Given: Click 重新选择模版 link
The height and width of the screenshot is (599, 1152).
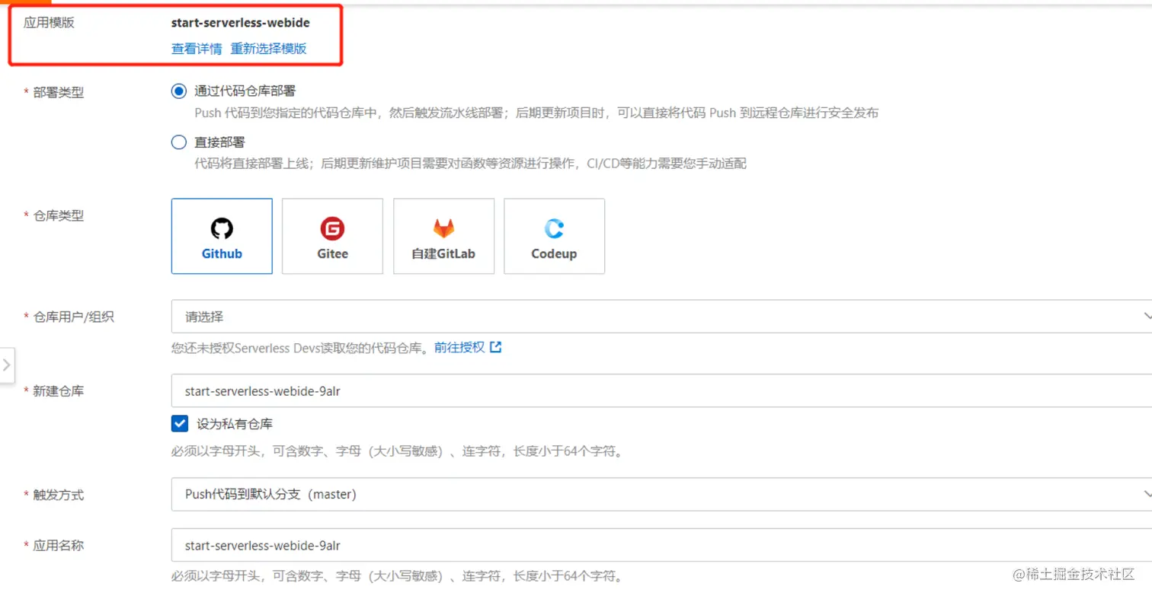Looking at the screenshot, I should pyautogui.click(x=268, y=49).
